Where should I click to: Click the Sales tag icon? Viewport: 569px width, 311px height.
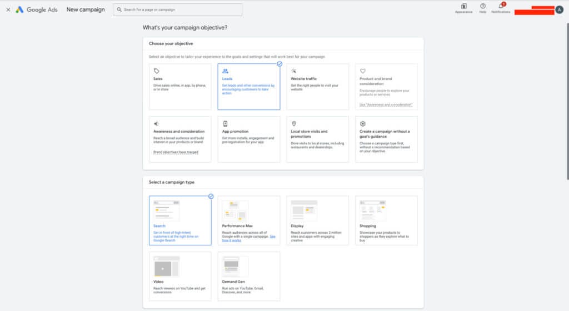(x=156, y=71)
